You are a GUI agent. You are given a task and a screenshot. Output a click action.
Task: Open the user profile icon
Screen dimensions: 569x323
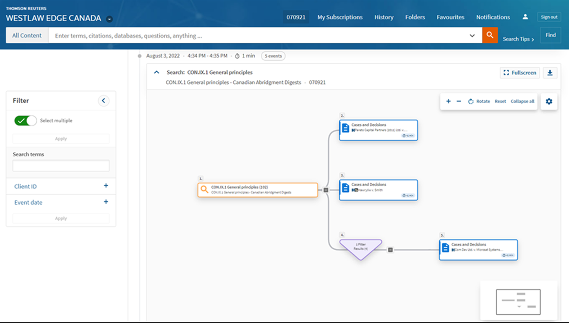[525, 17]
